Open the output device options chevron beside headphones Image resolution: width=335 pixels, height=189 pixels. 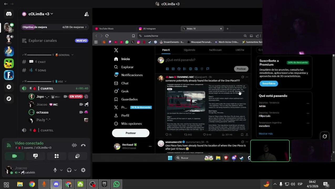pyautogui.click(x=75, y=170)
